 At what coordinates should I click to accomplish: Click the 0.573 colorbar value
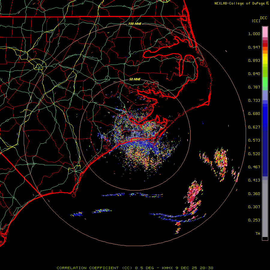[x=254, y=140]
